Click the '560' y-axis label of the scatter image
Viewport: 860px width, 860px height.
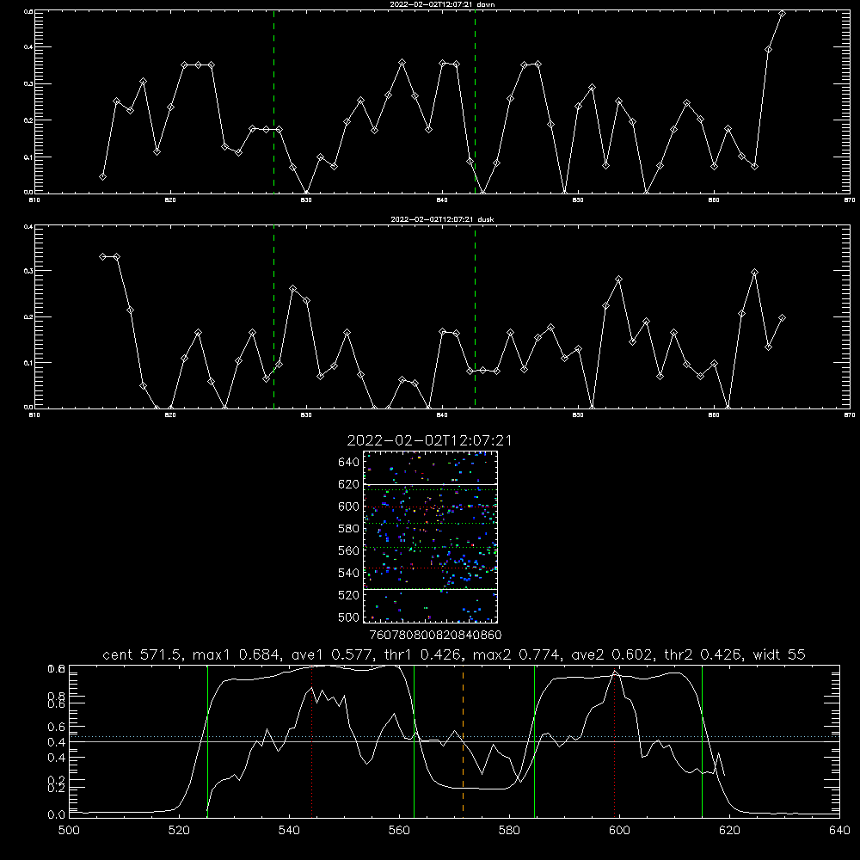tap(349, 550)
